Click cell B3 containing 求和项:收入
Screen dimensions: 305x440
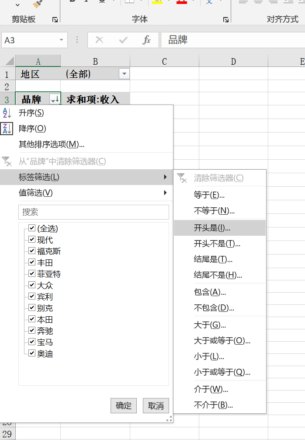point(95,99)
